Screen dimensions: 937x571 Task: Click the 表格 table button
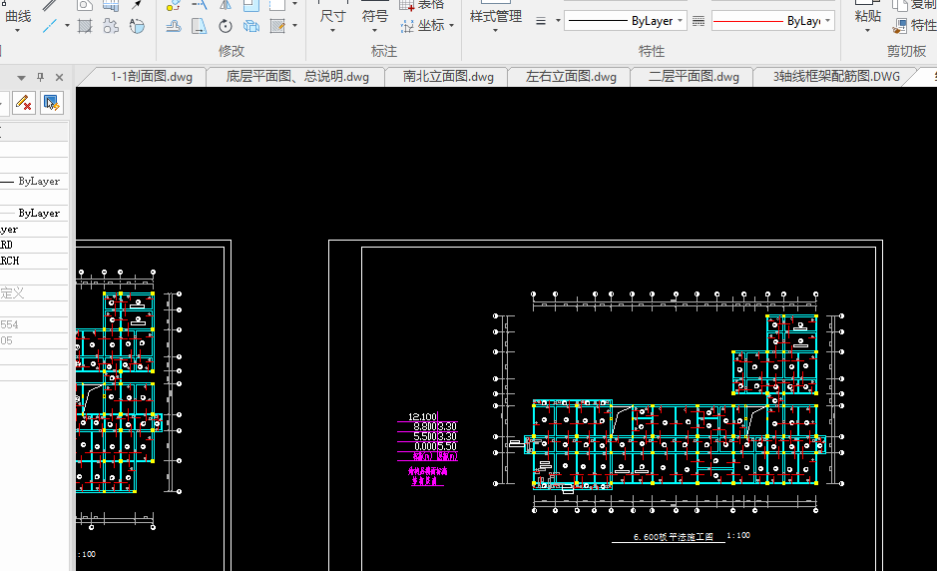[x=422, y=5]
